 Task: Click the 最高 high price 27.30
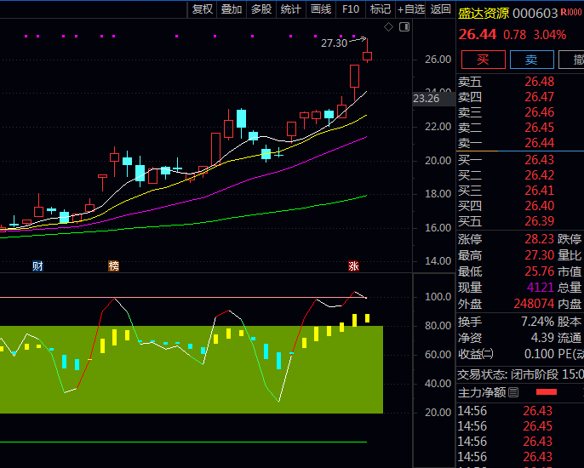coord(540,255)
